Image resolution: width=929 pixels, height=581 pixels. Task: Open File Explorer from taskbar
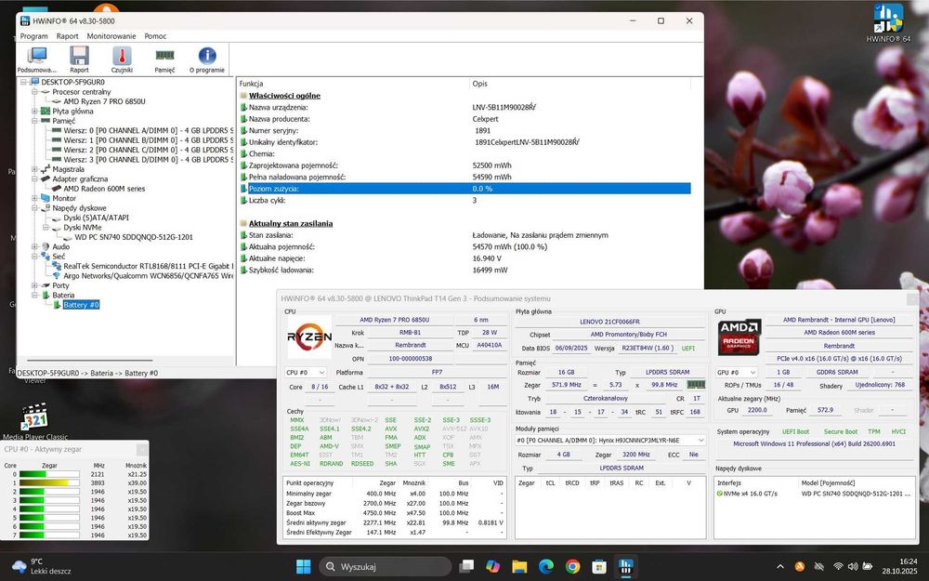(x=519, y=566)
